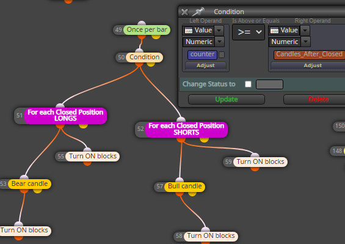The width and height of the screenshot is (345, 244).
Task: Select the Bull candle block 57
Action: pyautogui.click(x=185, y=187)
